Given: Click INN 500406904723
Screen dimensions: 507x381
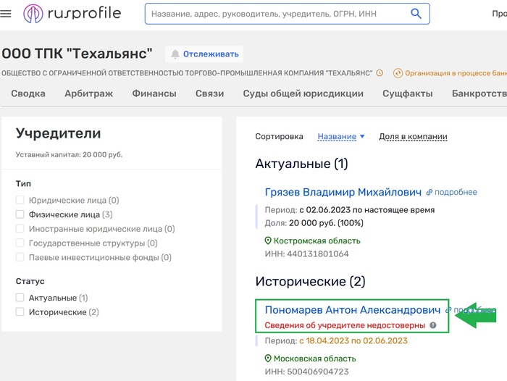Looking at the screenshot, I should point(306,372).
